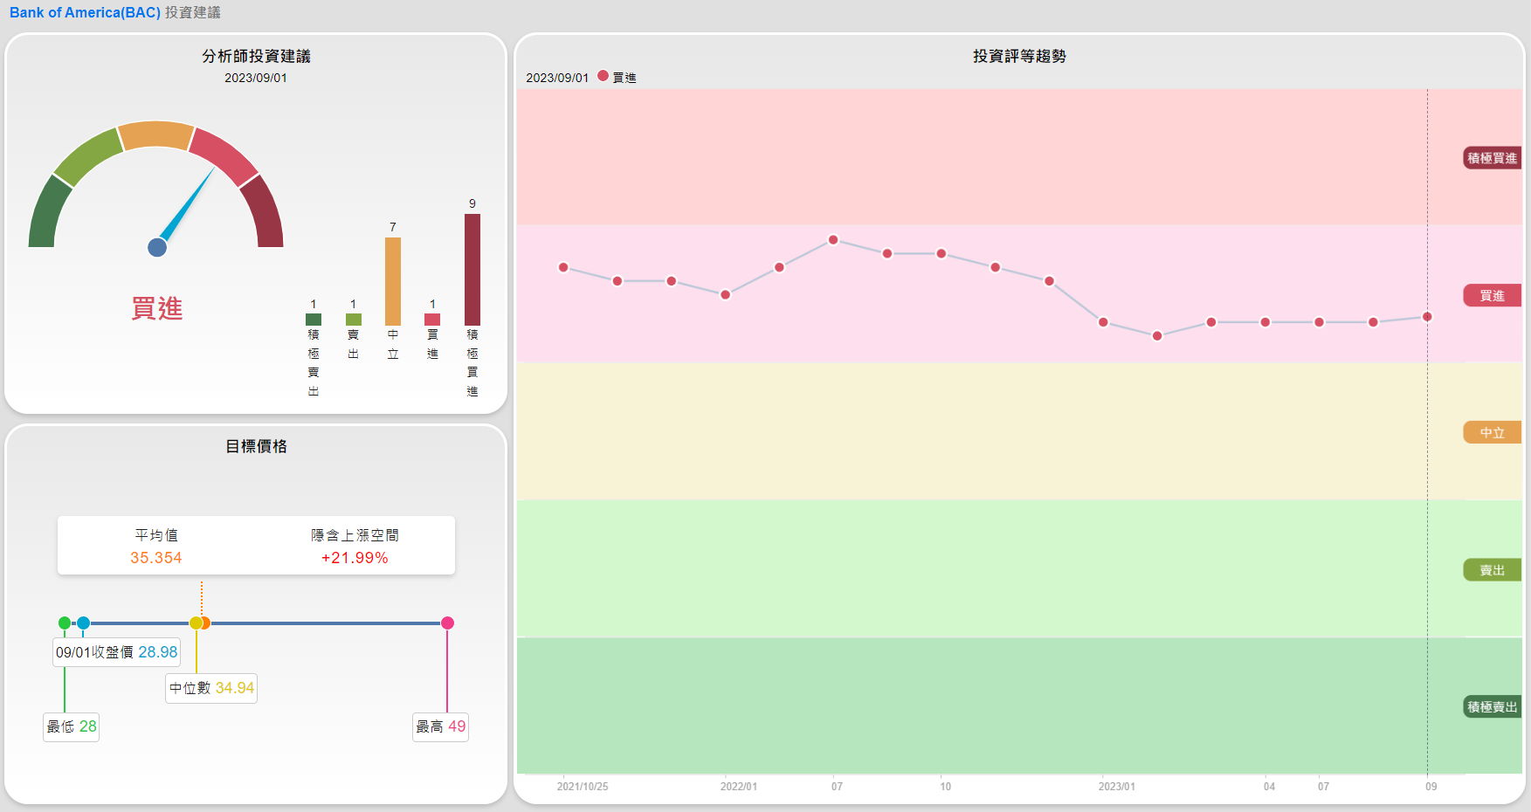The width and height of the screenshot is (1531, 812).
Task: Click the 最高 49 price label
Action: pos(440,726)
